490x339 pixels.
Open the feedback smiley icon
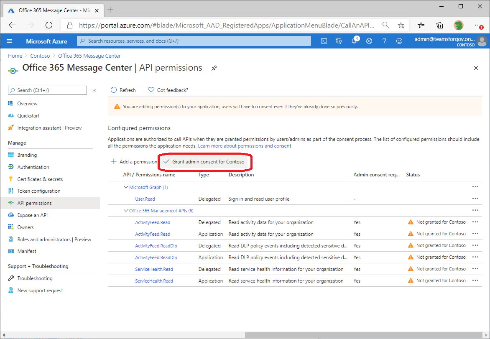(399, 41)
